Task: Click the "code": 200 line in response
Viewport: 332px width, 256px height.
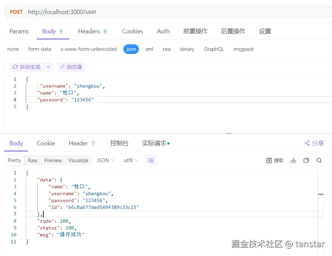Action: pyautogui.click(x=54, y=221)
